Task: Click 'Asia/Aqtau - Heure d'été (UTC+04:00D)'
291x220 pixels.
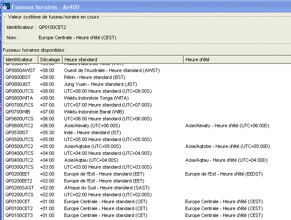Action: point(226,160)
